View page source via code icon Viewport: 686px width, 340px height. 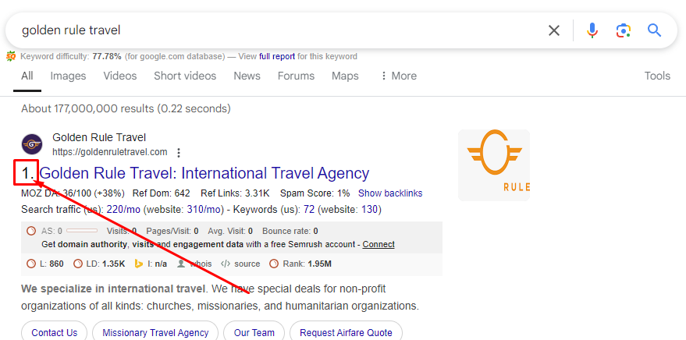click(226, 264)
